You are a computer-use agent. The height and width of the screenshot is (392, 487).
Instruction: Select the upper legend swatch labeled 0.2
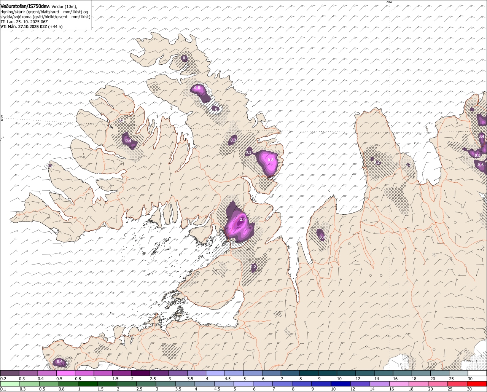(10, 373)
